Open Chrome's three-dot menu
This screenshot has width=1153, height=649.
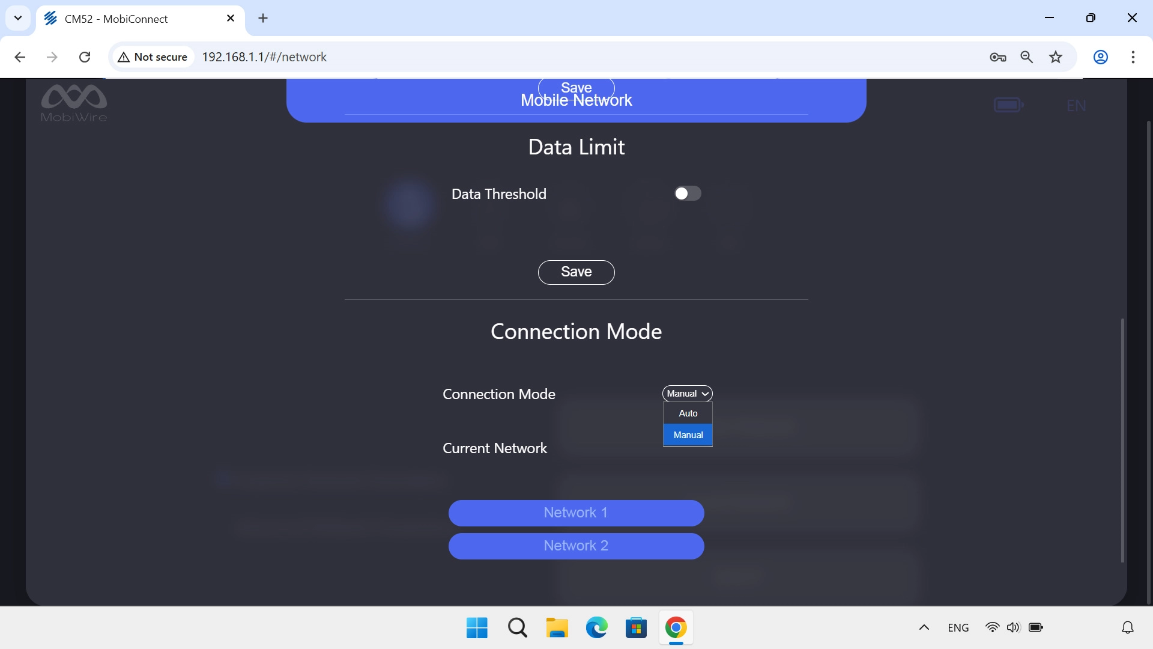click(x=1133, y=57)
